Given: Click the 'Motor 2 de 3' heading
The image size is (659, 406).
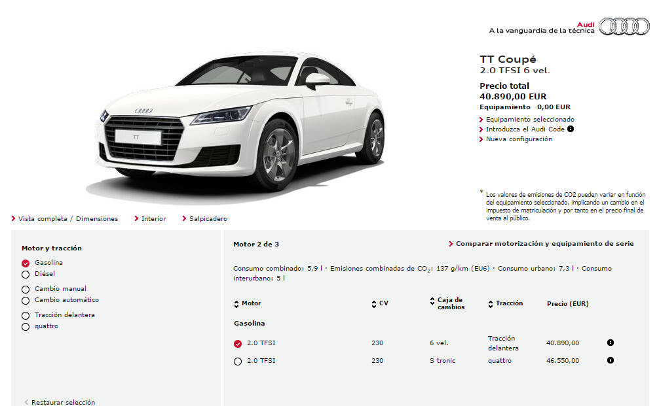Looking at the screenshot, I should [x=256, y=244].
